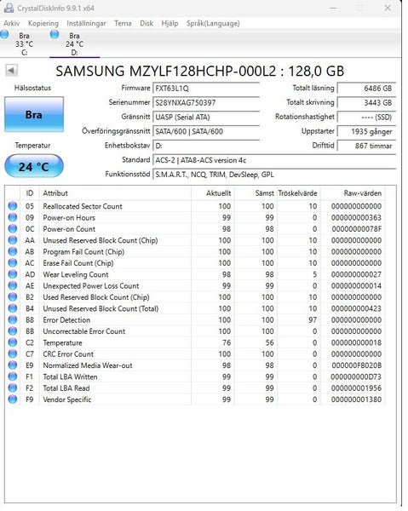Click status orb for Wear Leveling Count
The image size is (408, 511).
(x=13, y=274)
